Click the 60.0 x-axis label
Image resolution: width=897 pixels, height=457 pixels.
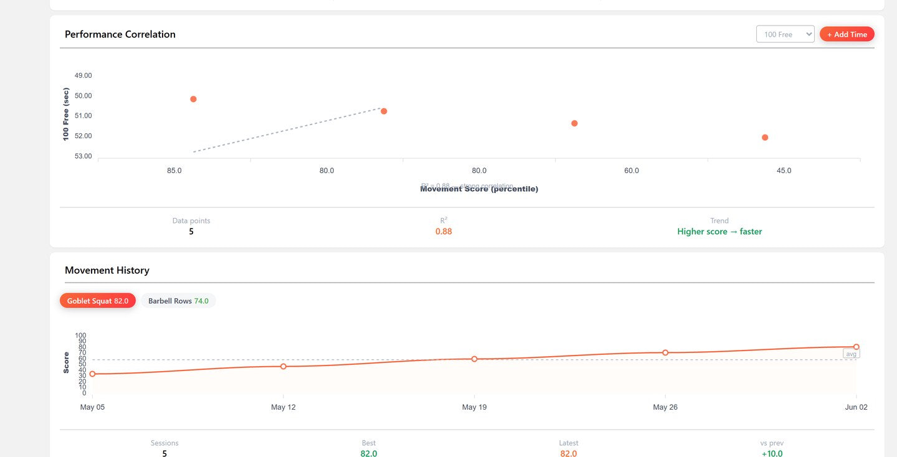pos(632,171)
